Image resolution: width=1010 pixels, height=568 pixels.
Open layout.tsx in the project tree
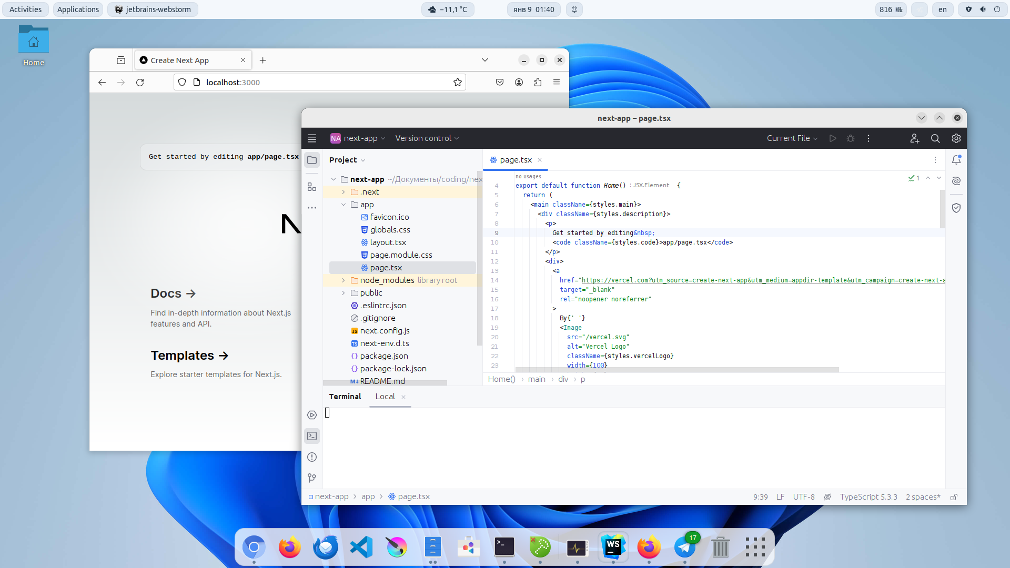[x=388, y=242]
